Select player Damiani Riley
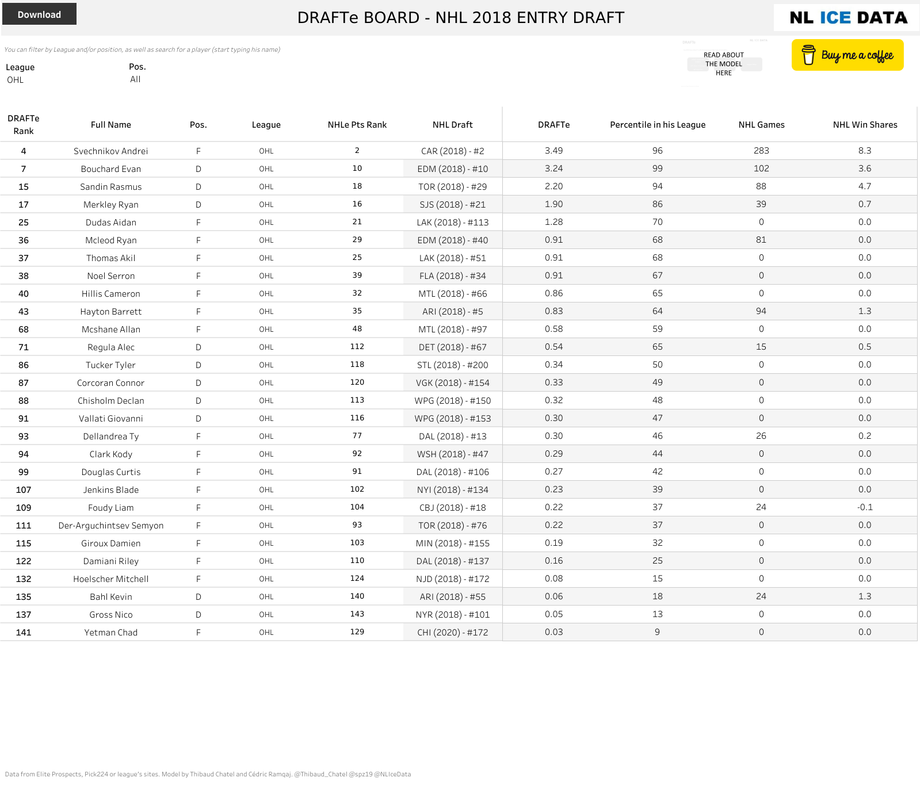Image resolution: width=920 pixels, height=785 pixels. tap(111, 561)
